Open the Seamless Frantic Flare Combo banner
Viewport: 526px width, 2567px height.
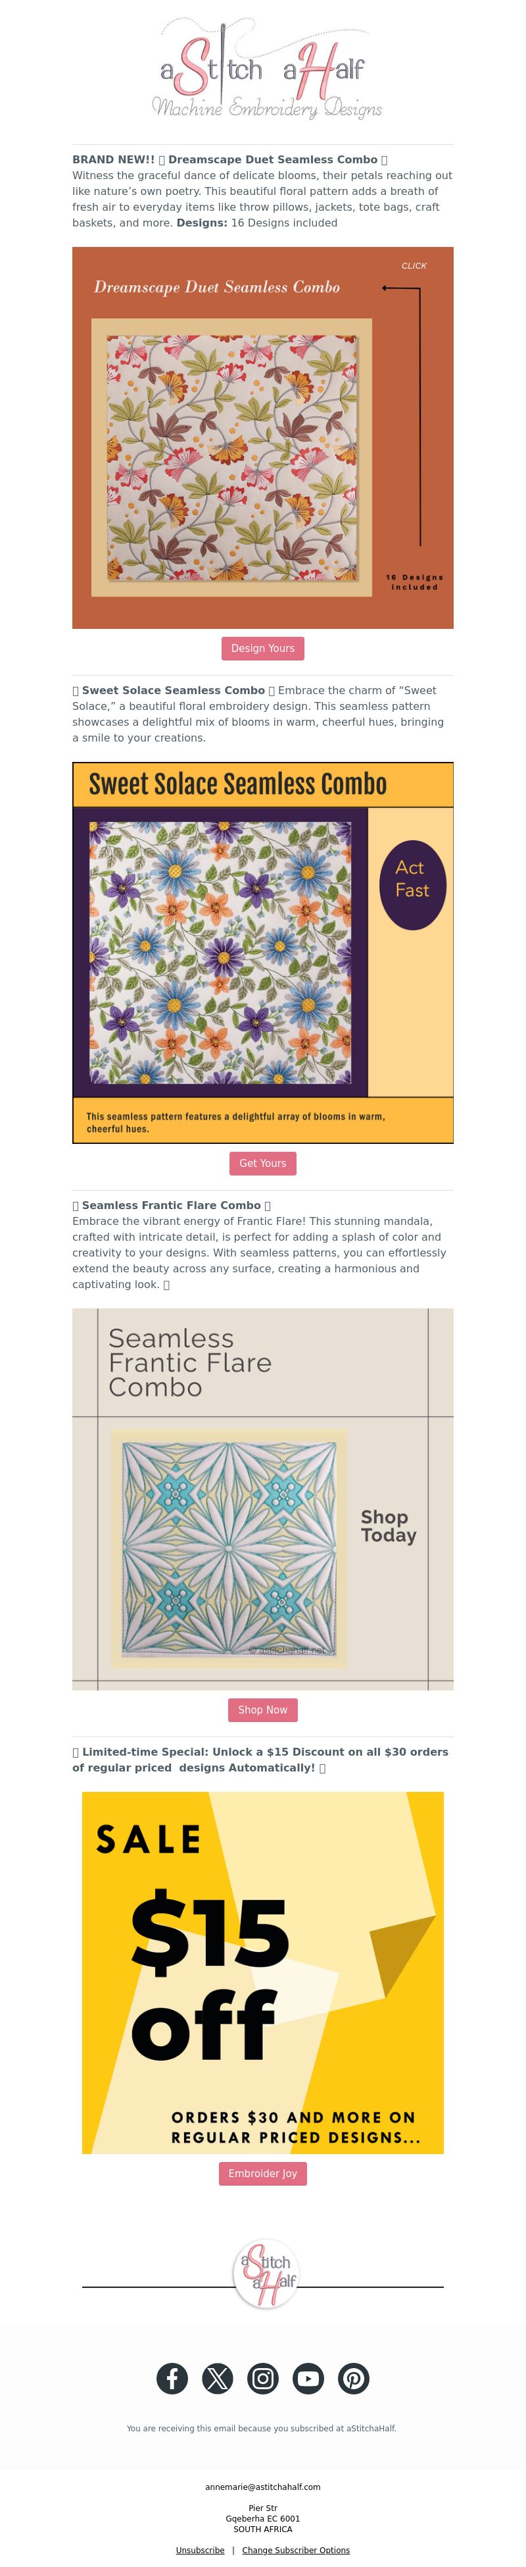(x=262, y=1500)
